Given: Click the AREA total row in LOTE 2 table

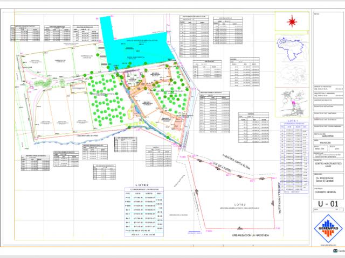Looking at the screenshot, I should pos(144,234).
